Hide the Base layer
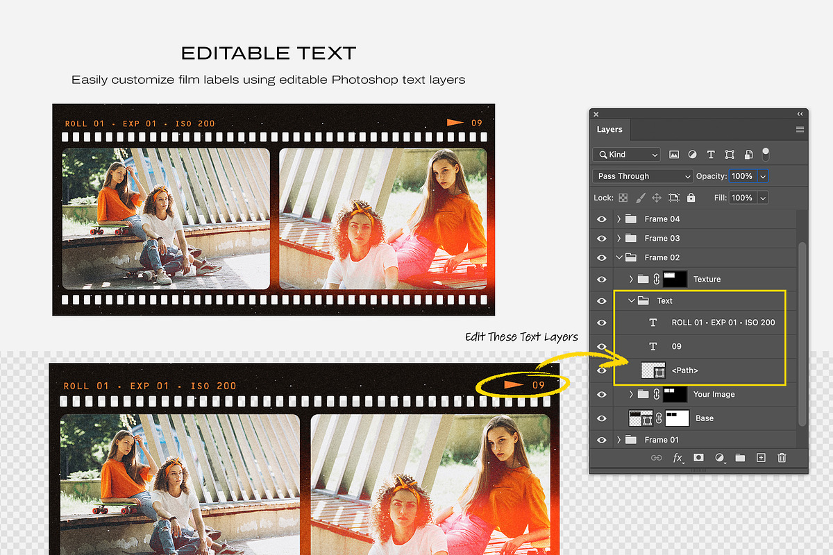The image size is (833, 555). click(602, 418)
